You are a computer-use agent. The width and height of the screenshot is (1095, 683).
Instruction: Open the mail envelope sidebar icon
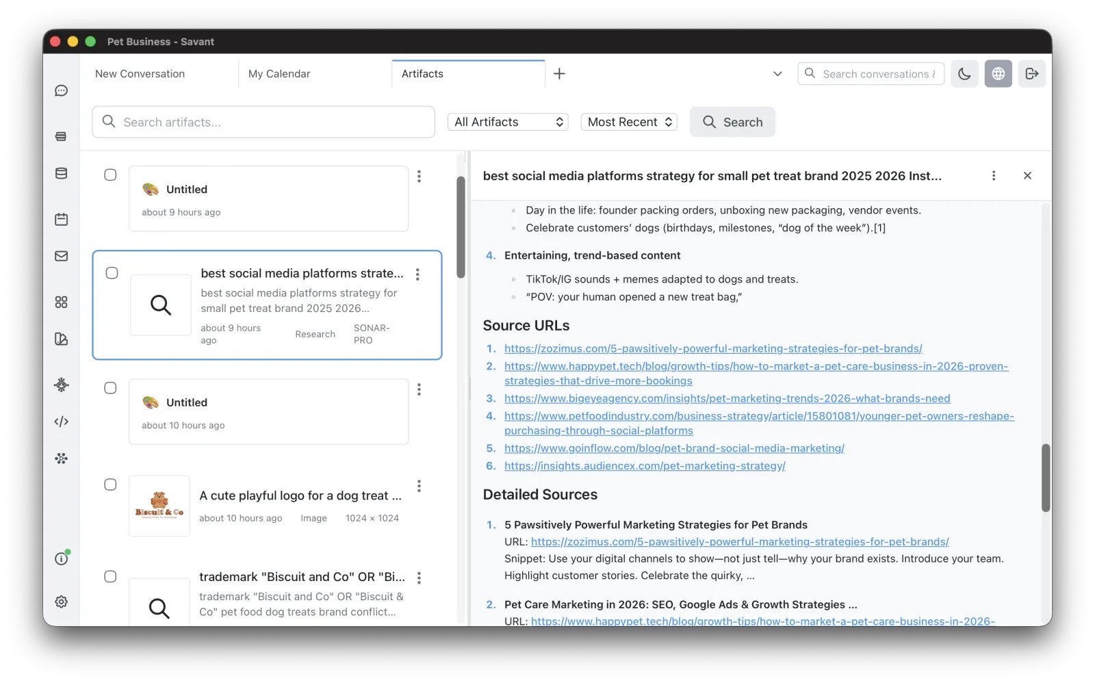(x=62, y=256)
